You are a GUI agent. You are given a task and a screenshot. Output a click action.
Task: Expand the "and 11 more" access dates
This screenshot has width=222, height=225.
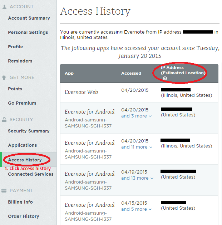(136, 147)
